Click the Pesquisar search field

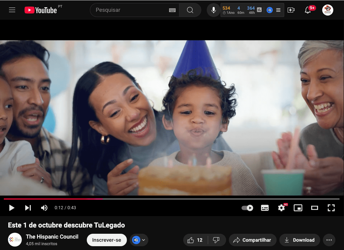click(x=131, y=10)
